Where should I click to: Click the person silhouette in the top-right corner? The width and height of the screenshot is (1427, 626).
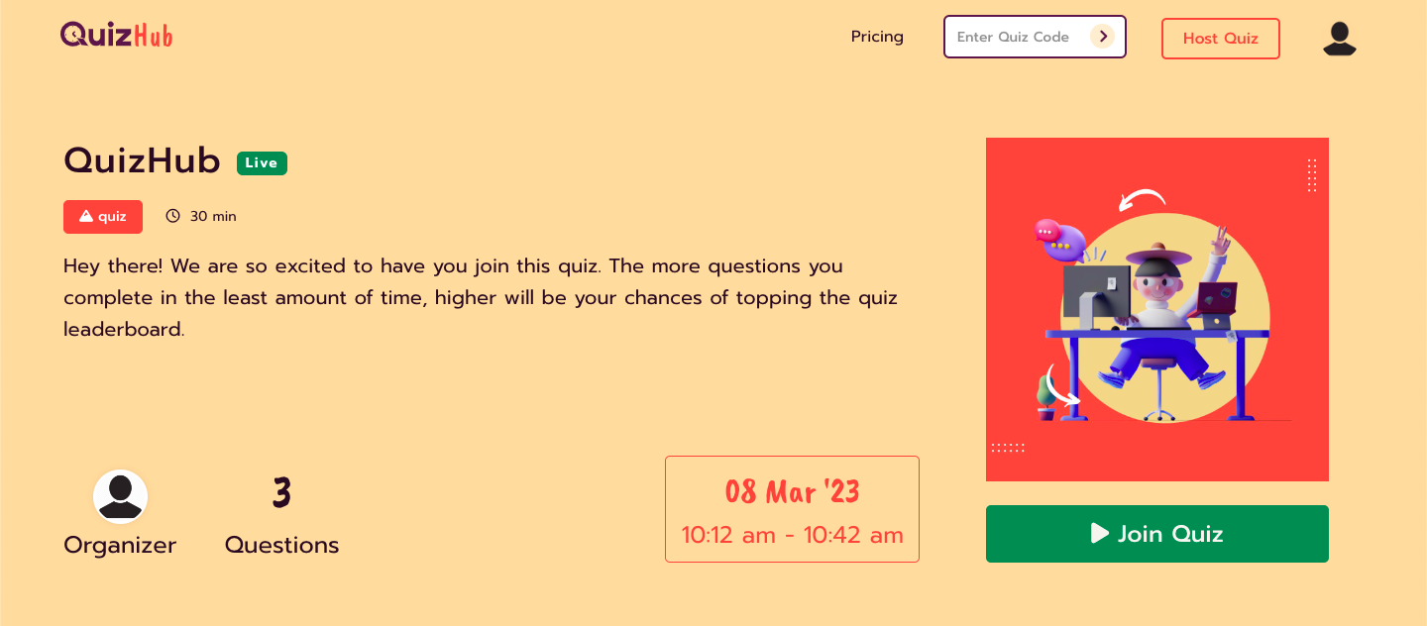click(x=1340, y=39)
